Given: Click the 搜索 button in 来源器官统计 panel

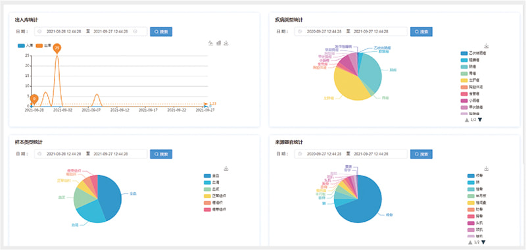Looking at the screenshot, I should coord(421,154).
